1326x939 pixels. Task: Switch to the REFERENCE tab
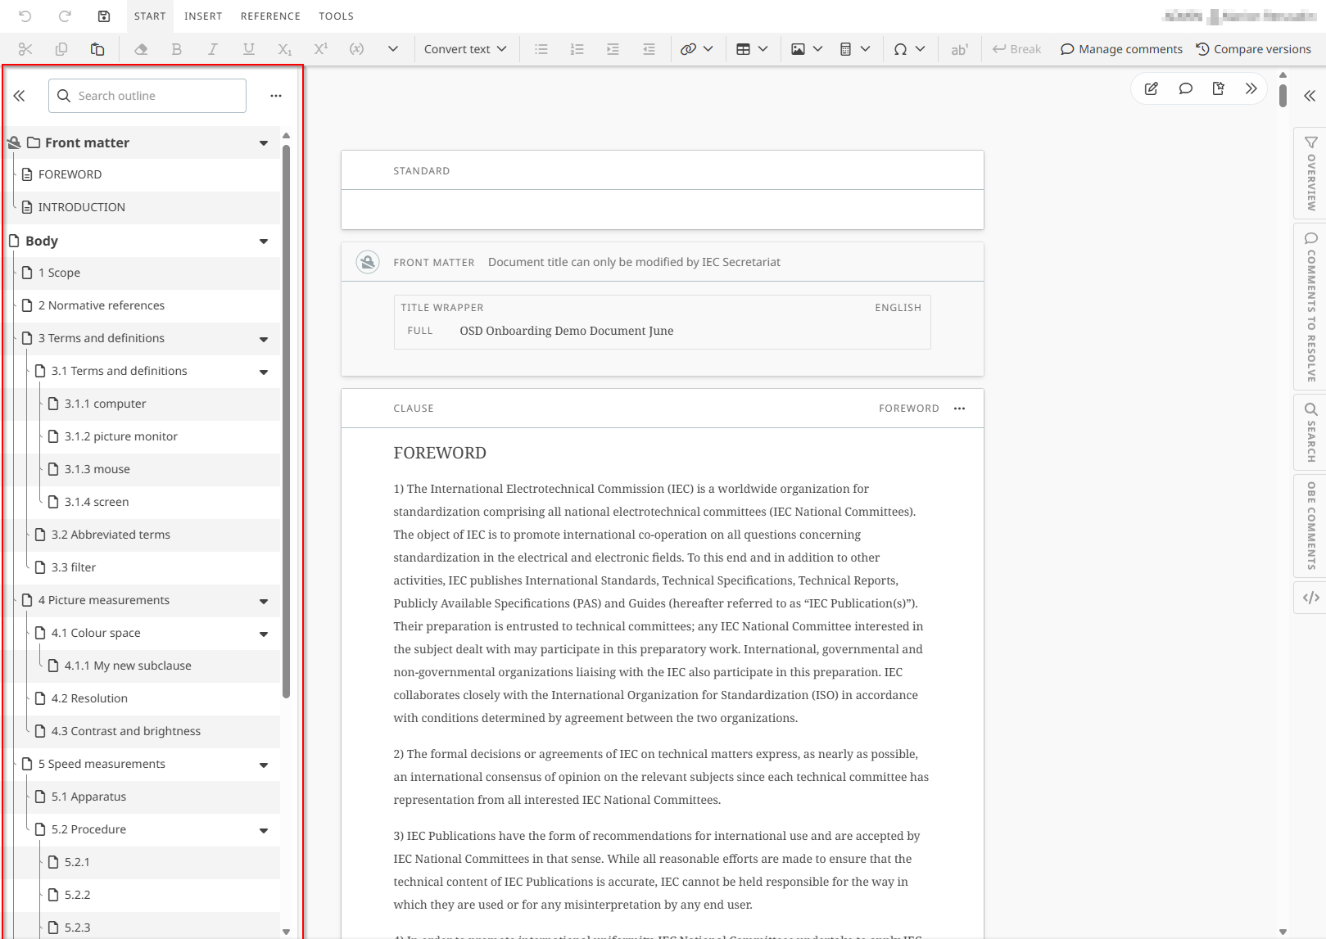[270, 16]
